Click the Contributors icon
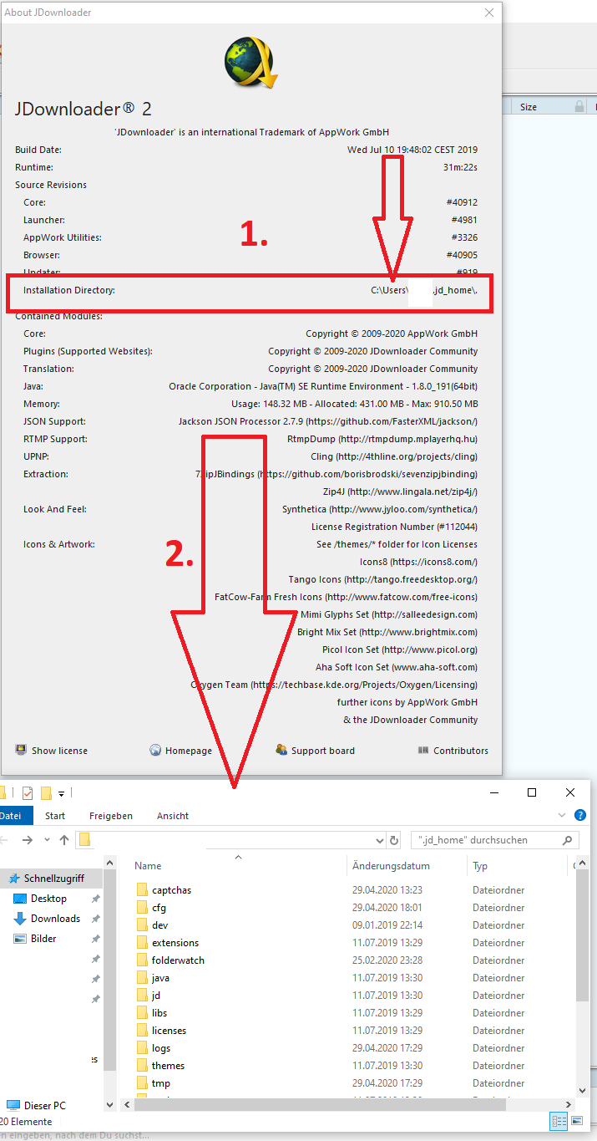Viewport: 597px width, 1141px height. [423, 750]
